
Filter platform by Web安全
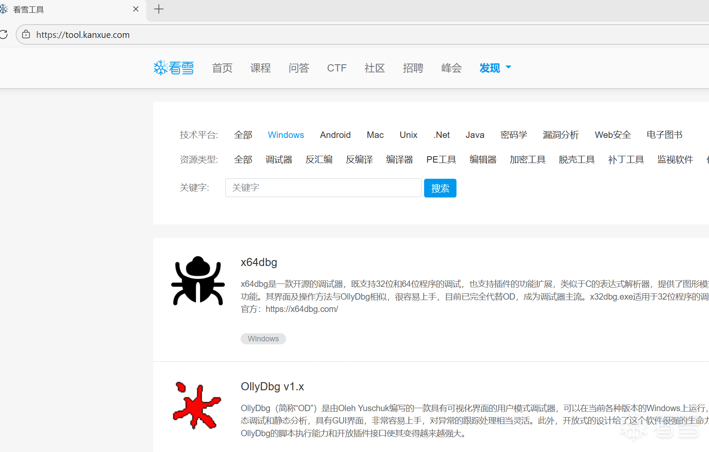point(613,135)
